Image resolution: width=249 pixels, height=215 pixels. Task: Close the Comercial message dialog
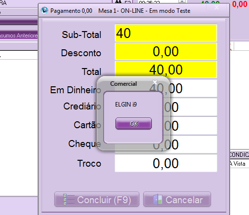click(x=155, y=82)
